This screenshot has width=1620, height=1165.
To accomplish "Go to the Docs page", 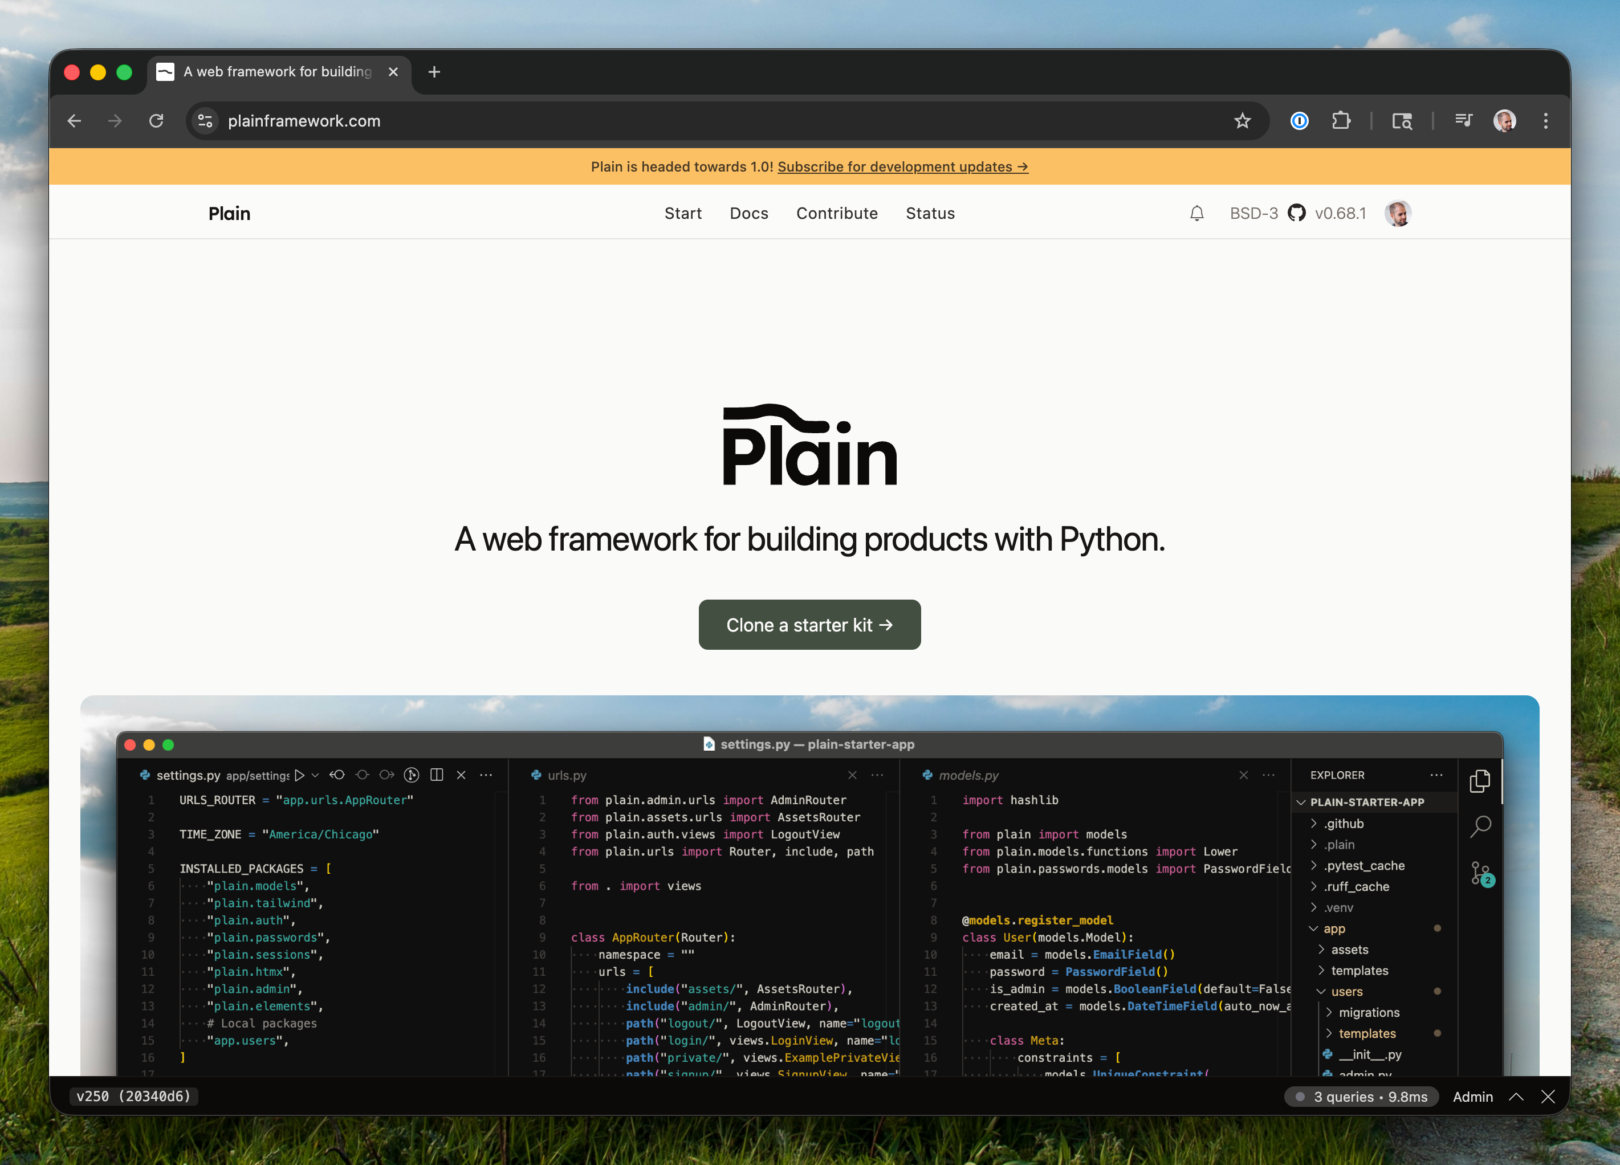I will click(x=748, y=214).
